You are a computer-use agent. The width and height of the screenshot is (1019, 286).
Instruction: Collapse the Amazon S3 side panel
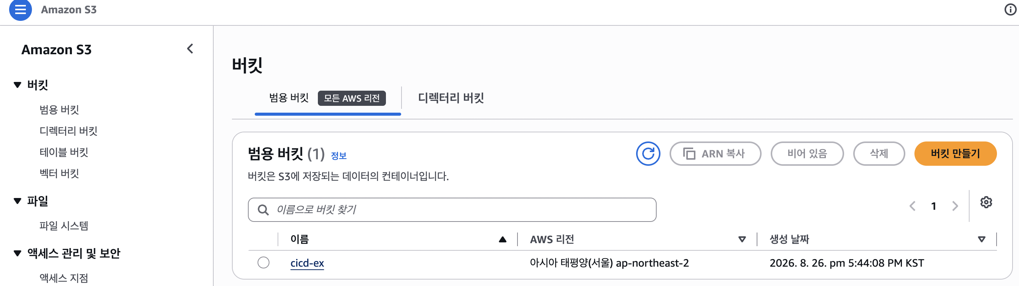(x=190, y=49)
